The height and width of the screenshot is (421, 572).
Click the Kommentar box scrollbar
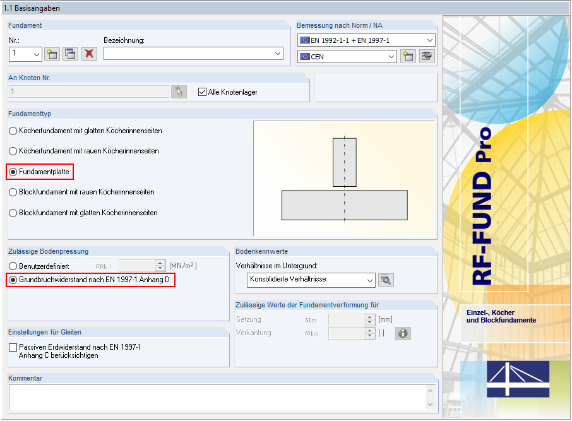pyautogui.click(x=431, y=397)
